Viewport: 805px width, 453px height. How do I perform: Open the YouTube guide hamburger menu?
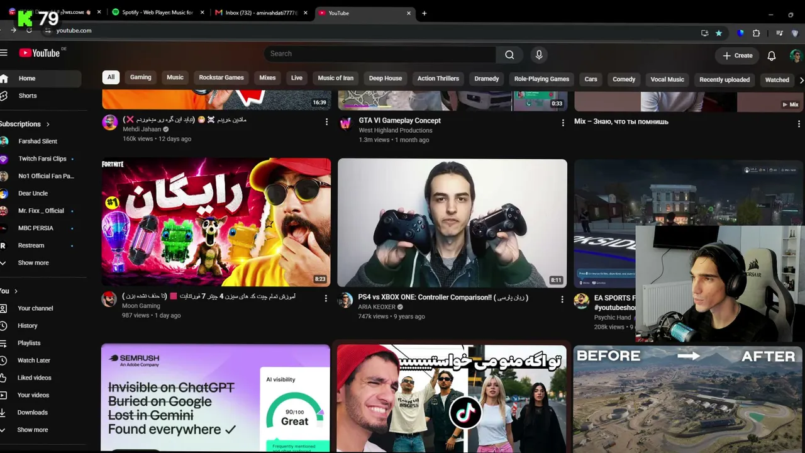pos(4,53)
